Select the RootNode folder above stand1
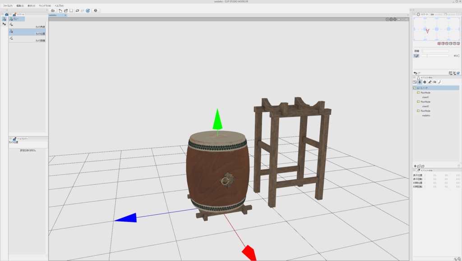The width and height of the screenshot is (462, 261). (424, 93)
